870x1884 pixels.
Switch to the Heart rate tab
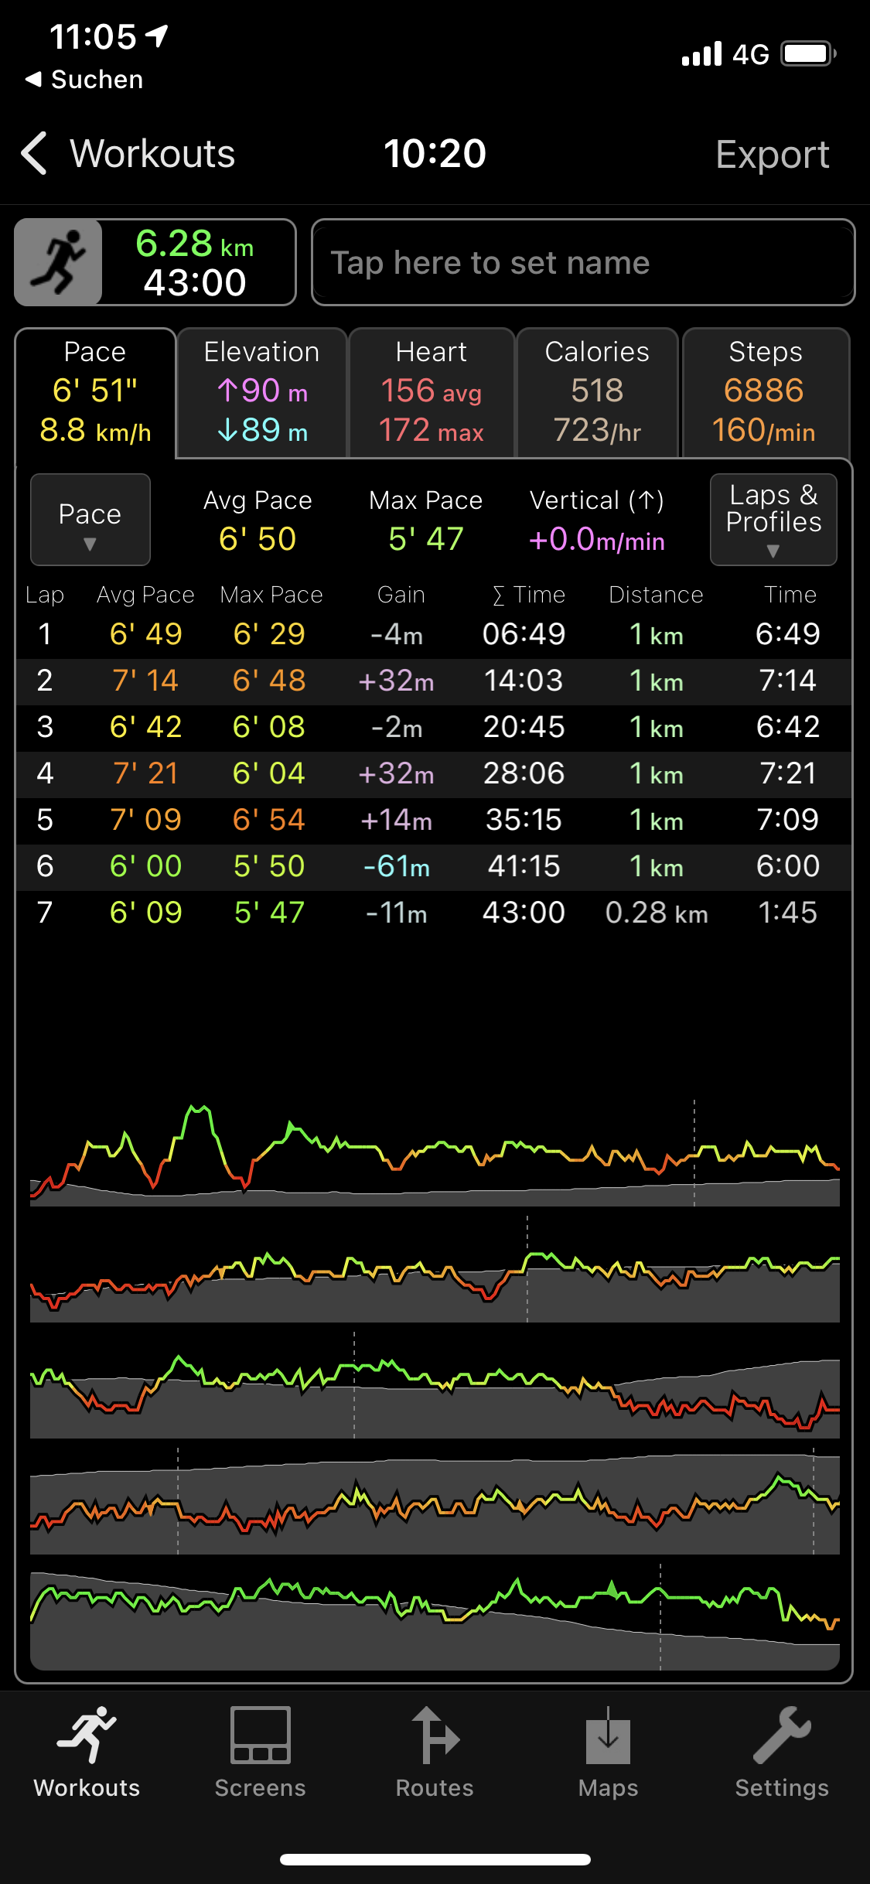pos(432,392)
